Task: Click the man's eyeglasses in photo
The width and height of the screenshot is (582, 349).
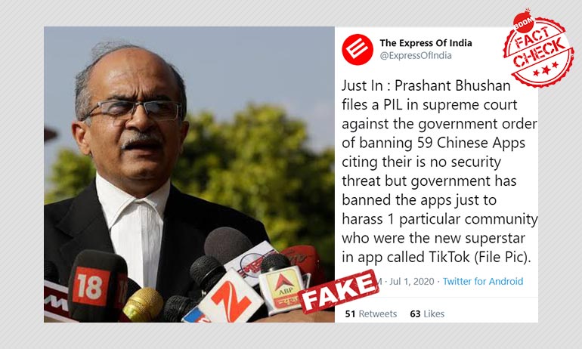Action: pyautogui.click(x=134, y=110)
